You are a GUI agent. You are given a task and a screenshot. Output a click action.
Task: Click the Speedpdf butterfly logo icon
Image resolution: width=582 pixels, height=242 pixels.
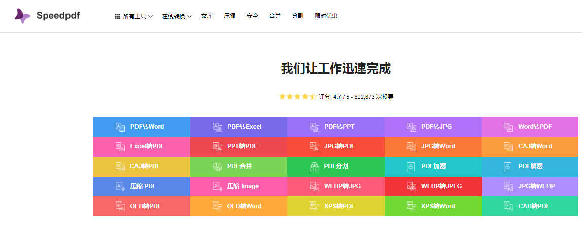tap(22, 16)
